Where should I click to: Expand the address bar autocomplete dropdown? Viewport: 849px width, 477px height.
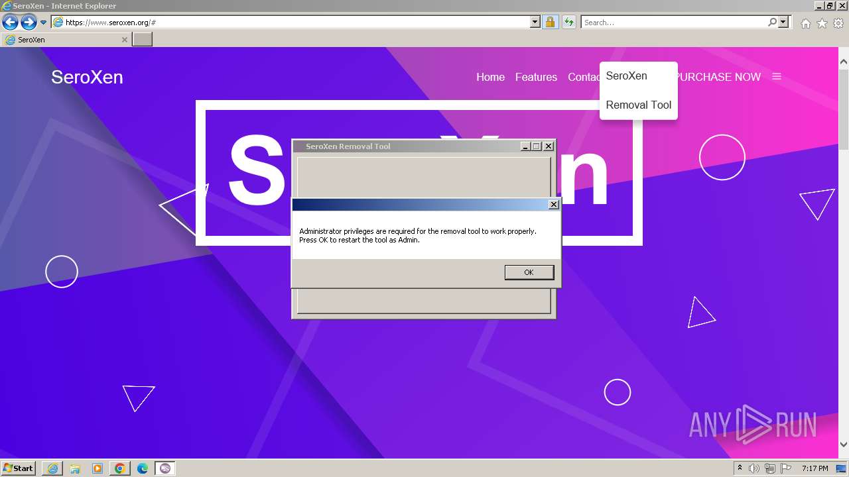point(535,23)
